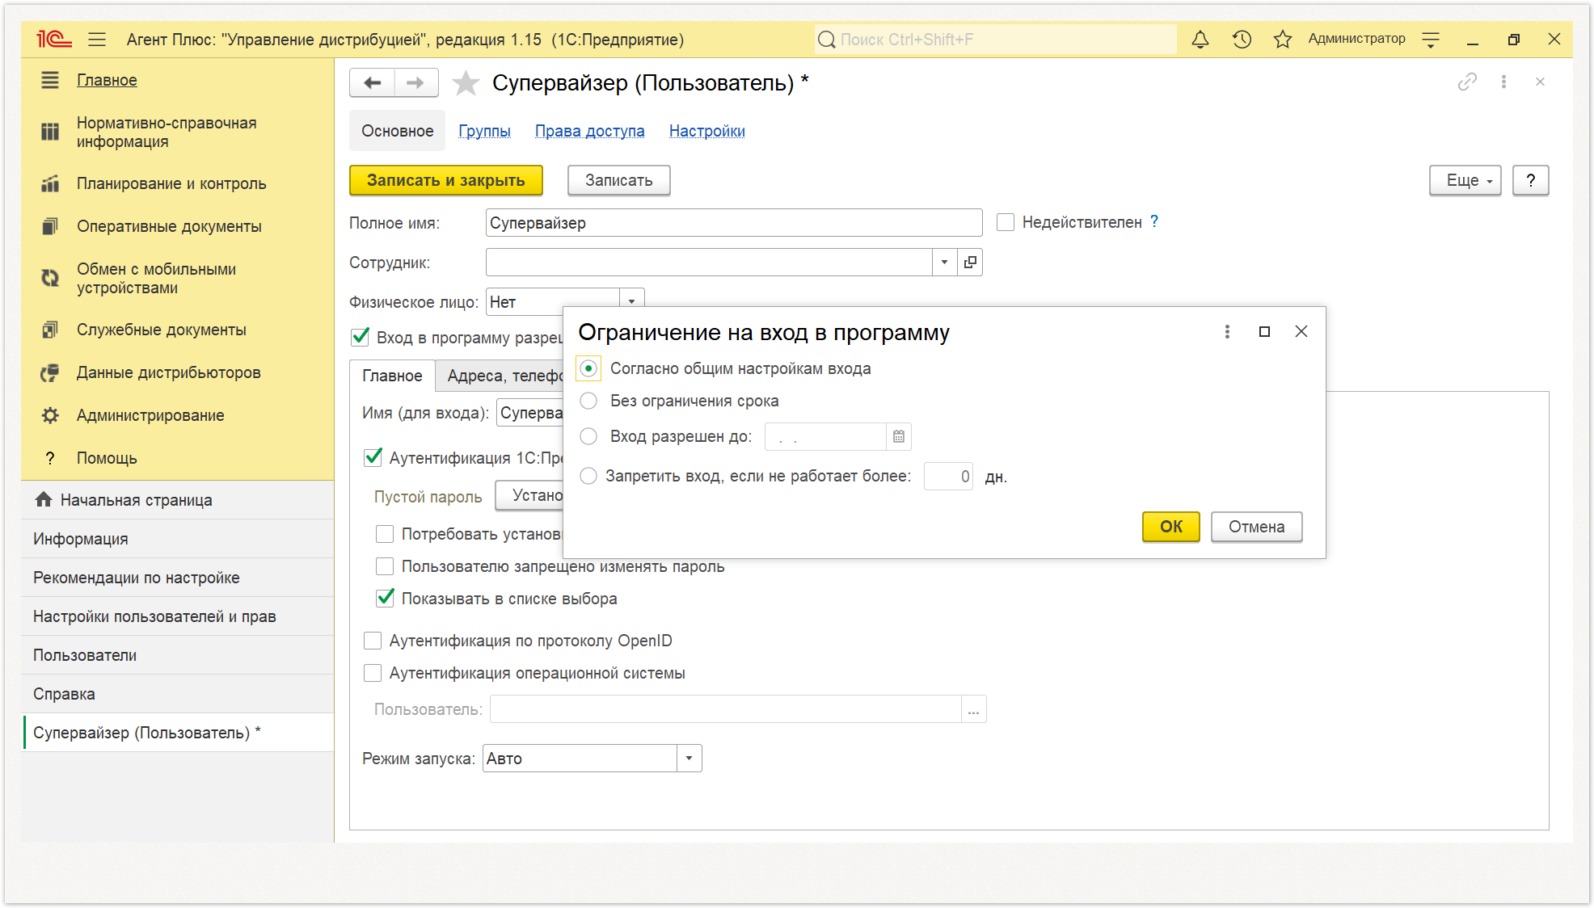
Task: Toggle Показывать в списке выбора checkbox
Action: tap(385, 599)
